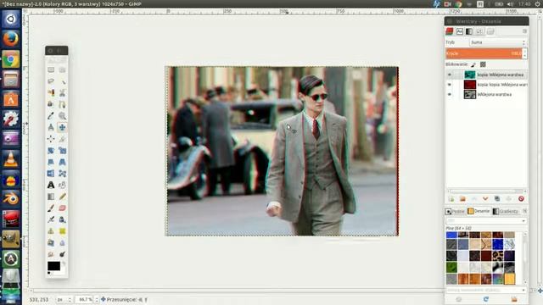Toggle lock pixels brush icon

[x=473, y=64]
